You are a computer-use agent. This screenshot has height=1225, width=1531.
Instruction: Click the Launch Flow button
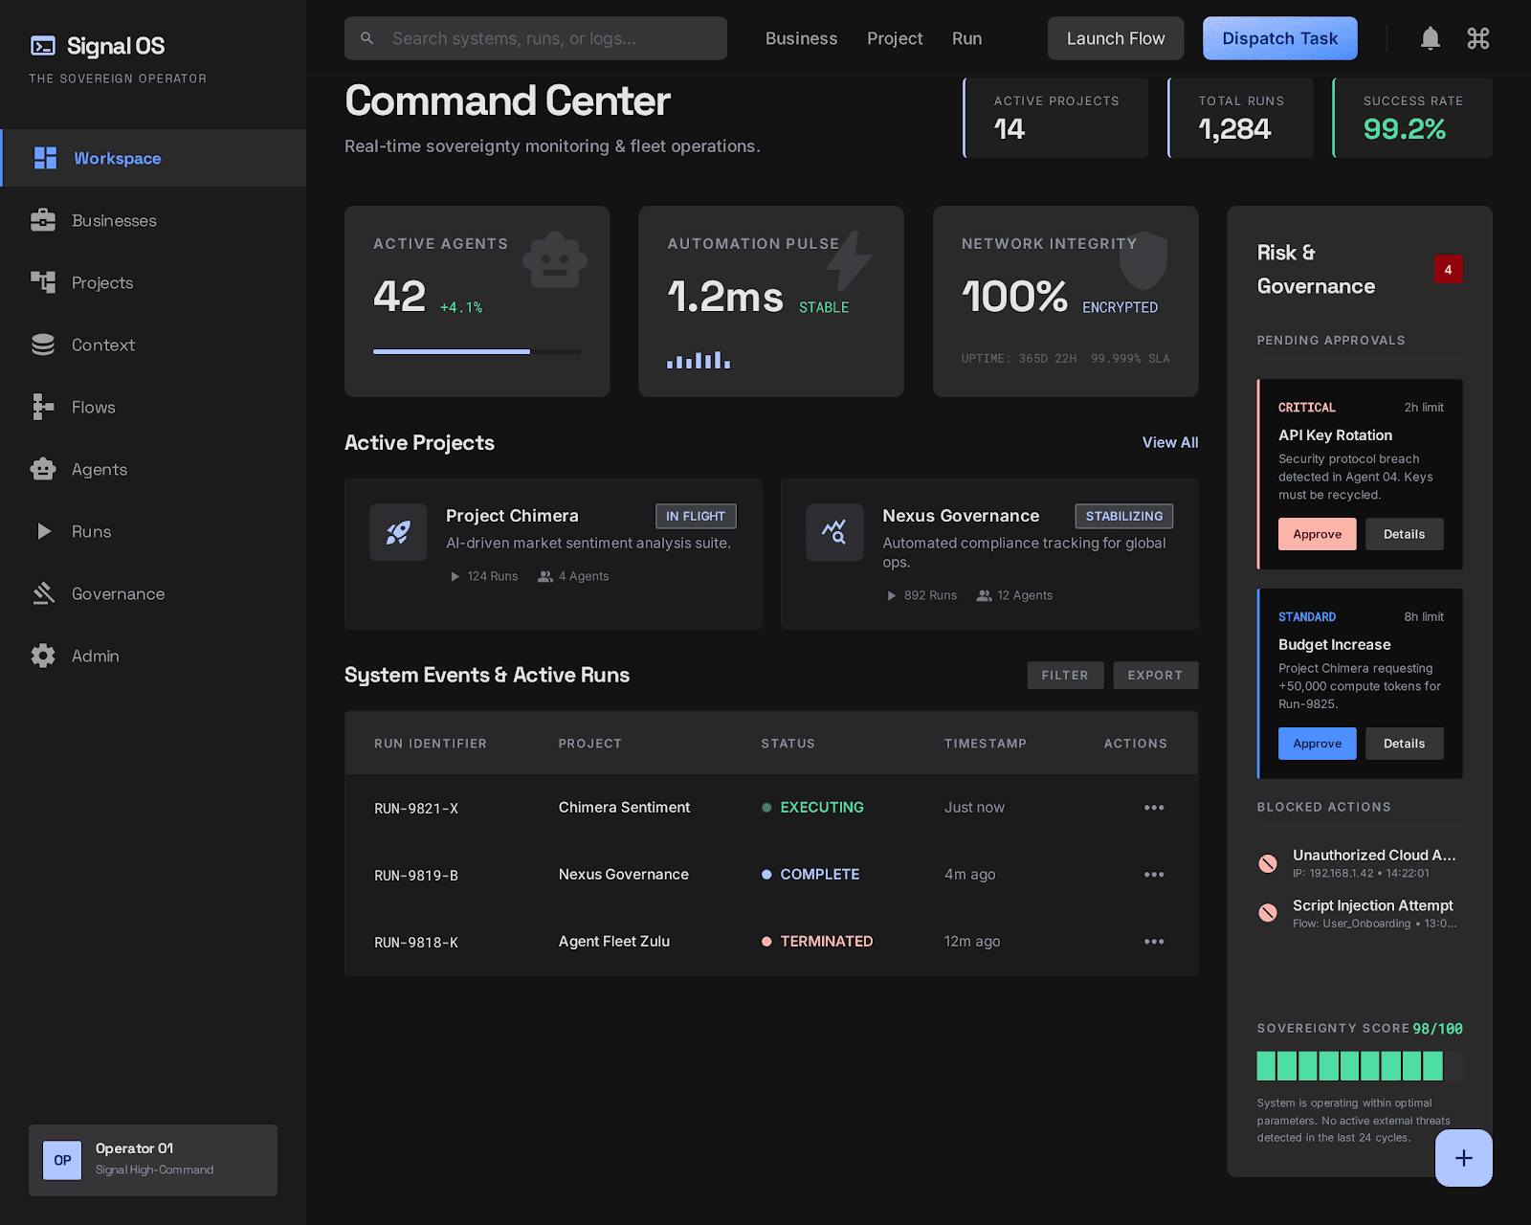(x=1116, y=38)
